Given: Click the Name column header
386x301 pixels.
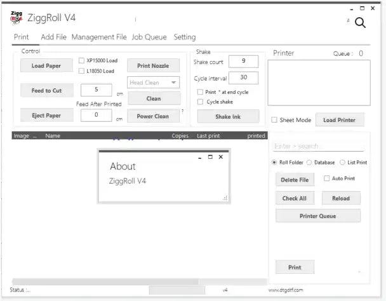Looking at the screenshot, I should 53,136.
